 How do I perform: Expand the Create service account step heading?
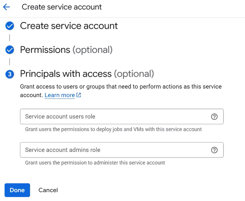(69, 26)
